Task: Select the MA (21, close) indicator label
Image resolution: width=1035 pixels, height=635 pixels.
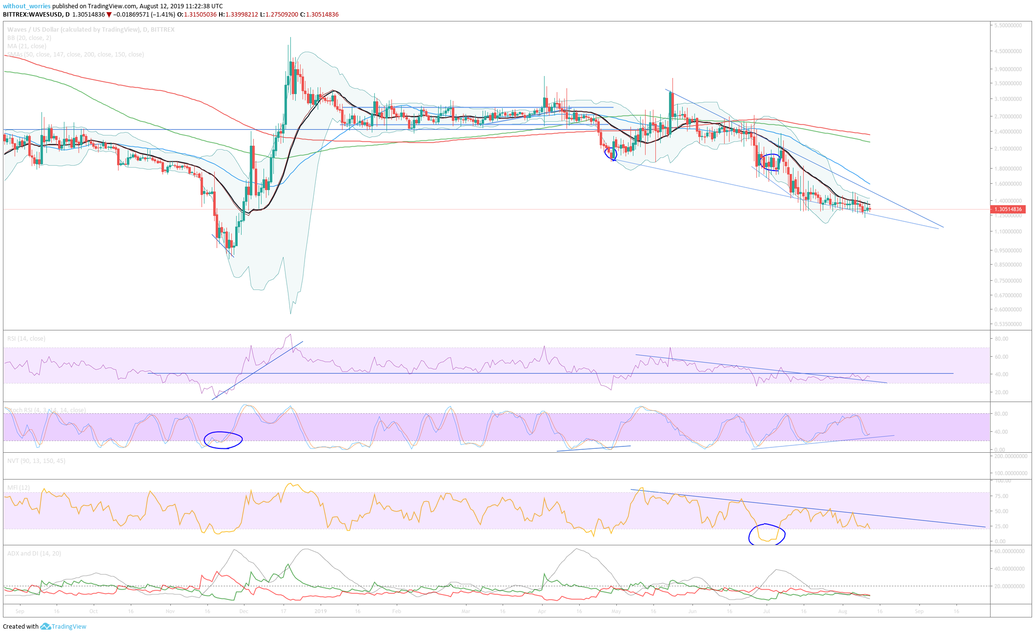Action: pos(27,46)
